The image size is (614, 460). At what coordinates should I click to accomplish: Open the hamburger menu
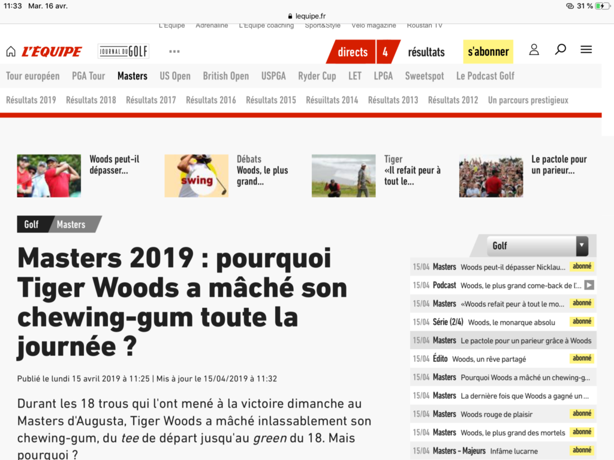586,50
